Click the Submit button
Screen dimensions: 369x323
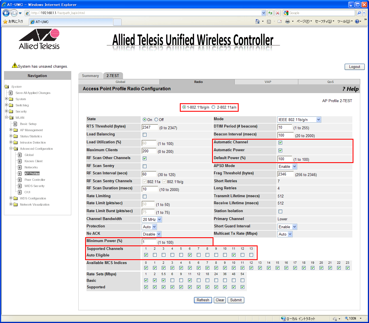coord(236,300)
